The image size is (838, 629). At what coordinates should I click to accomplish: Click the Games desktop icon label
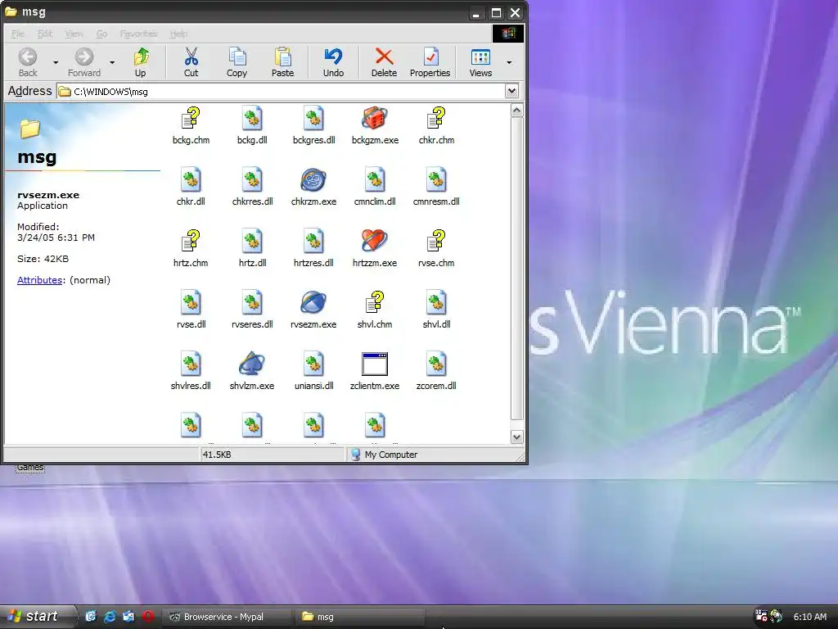click(x=30, y=468)
